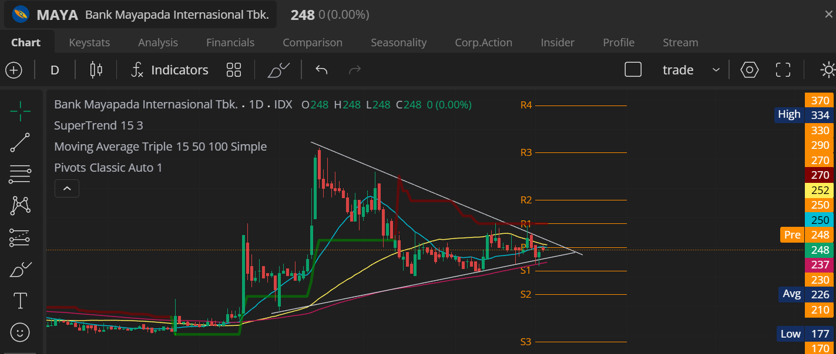The width and height of the screenshot is (836, 354).
Task: Click the S2 pivot label
Action: (x=526, y=294)
